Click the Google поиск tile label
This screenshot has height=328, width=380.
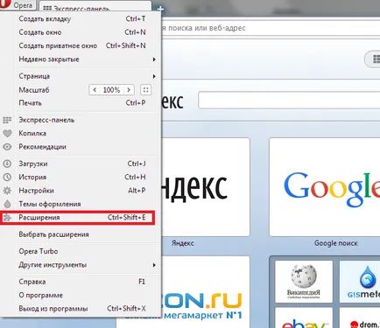[x=336, y=243]
